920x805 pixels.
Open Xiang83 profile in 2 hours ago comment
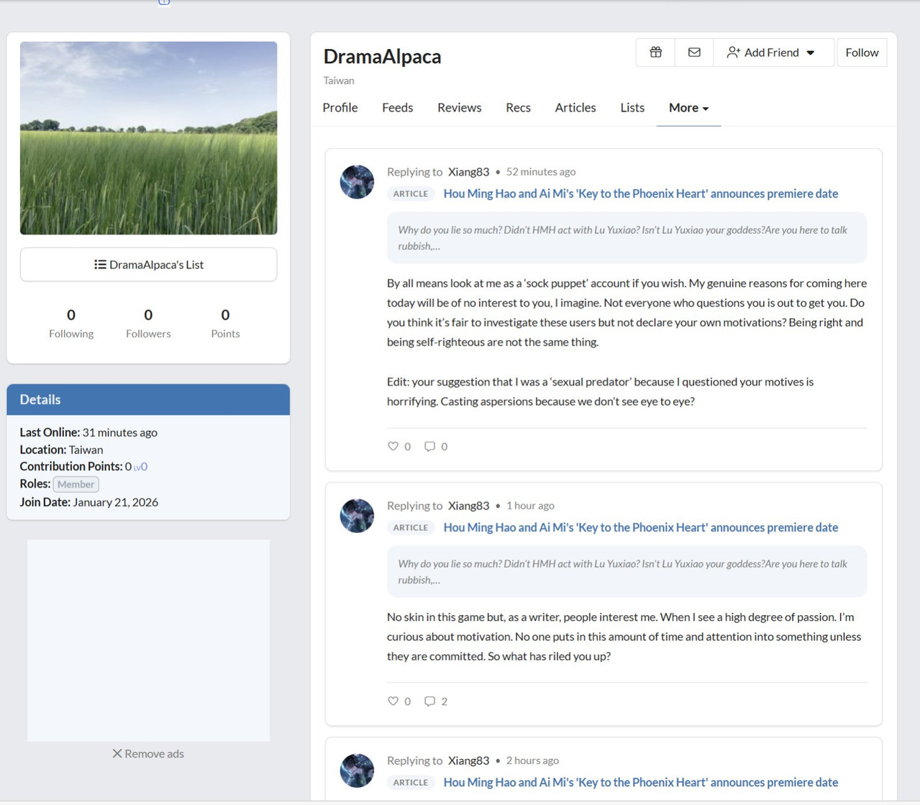[x=468, y=760]
